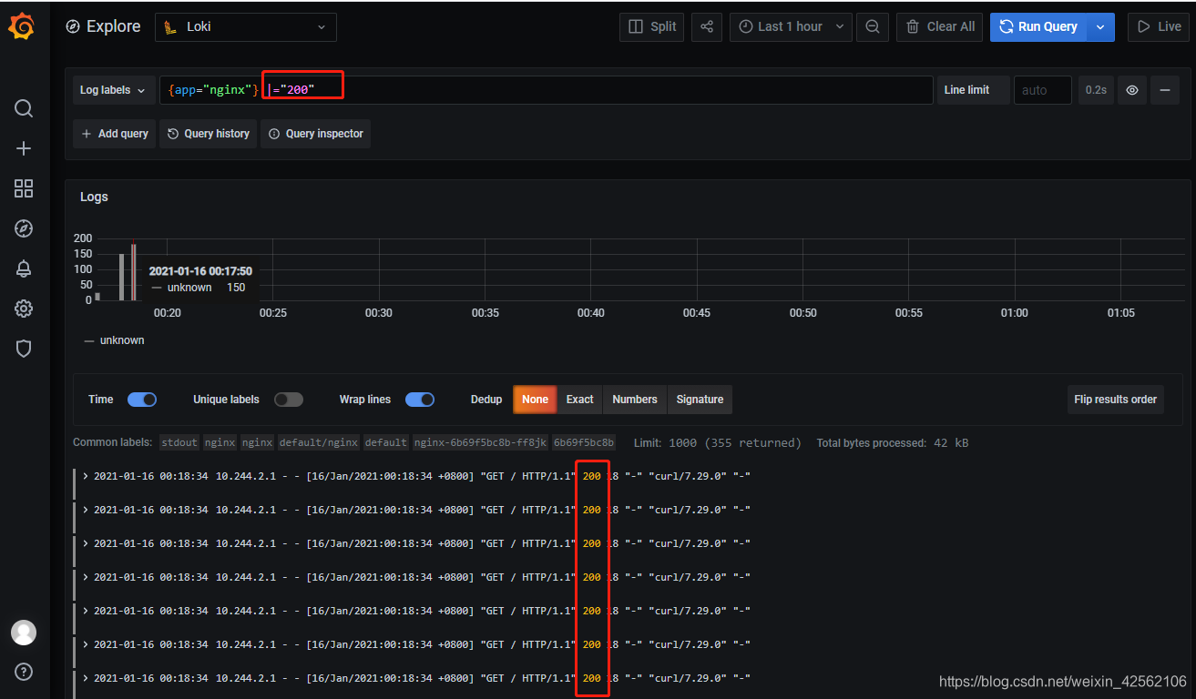The width and height of the screenshot is (1196, 699).
Task: Open the user avatar profile icon
Action: click(x=24, y=633)
